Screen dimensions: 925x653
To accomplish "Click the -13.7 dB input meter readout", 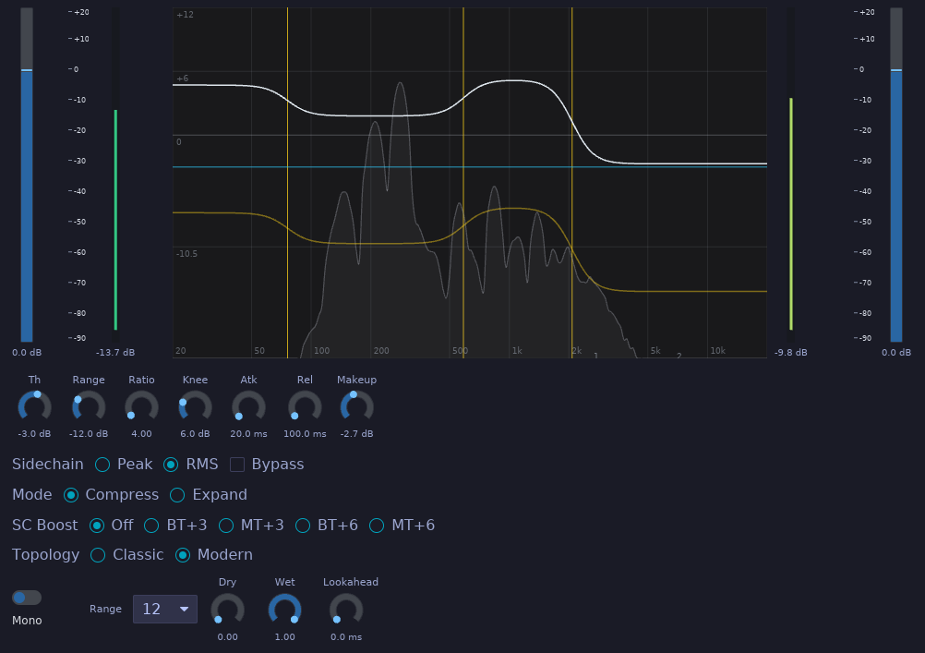I will pos(115,353).
